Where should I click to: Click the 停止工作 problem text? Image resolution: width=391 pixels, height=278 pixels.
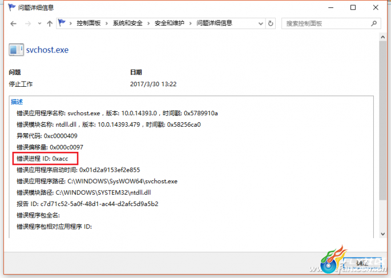21,84
